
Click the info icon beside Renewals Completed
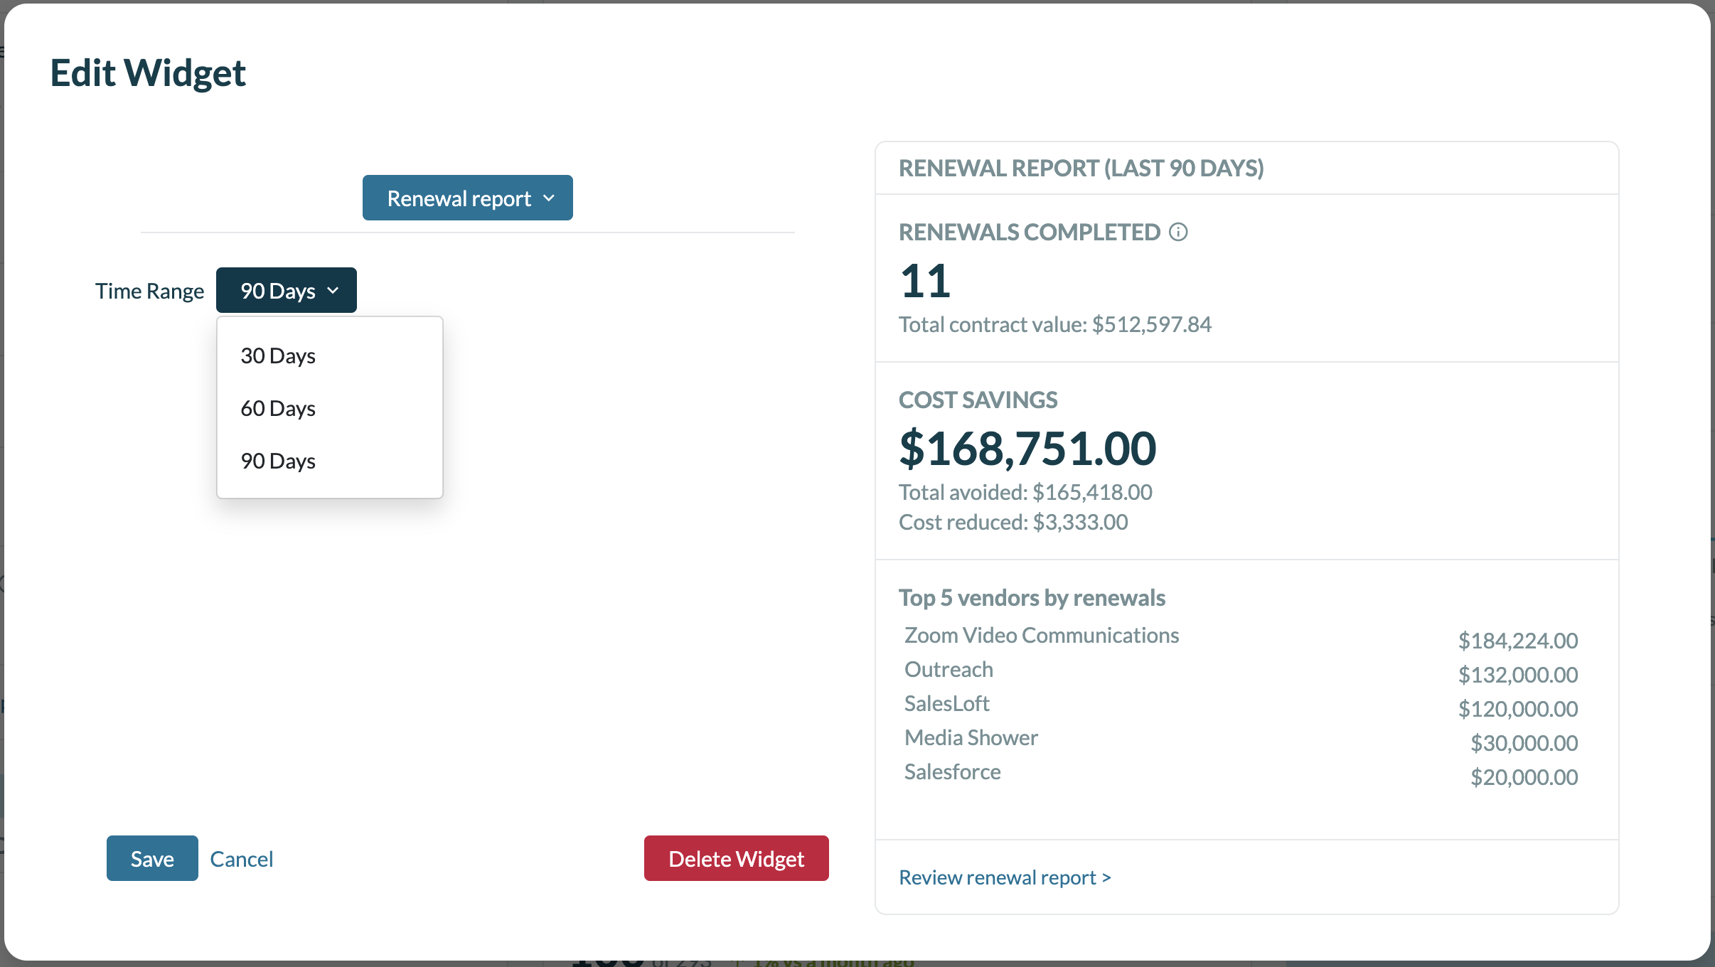[x=1178, y=233]
